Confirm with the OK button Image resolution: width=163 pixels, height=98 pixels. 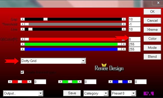click(x=152, y=11)
